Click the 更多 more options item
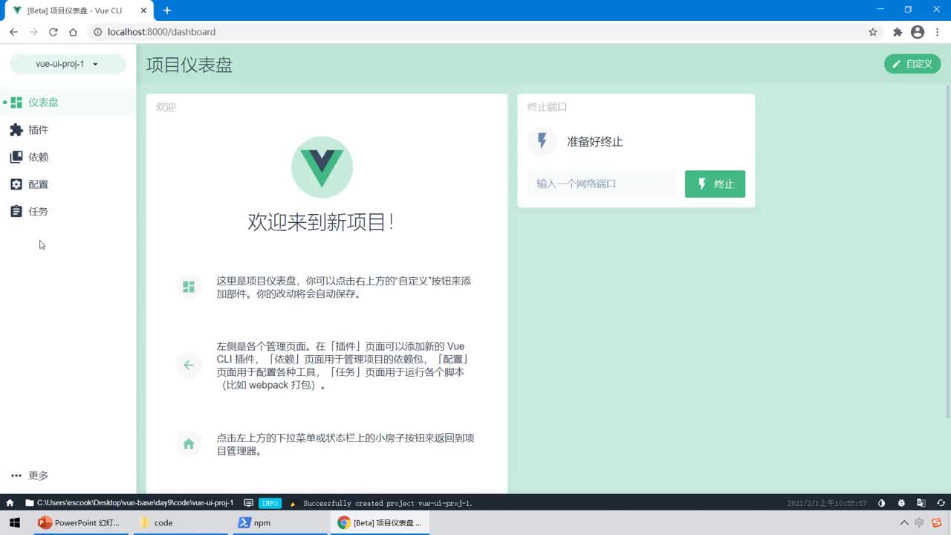951x535 pixels. [68, 476]
